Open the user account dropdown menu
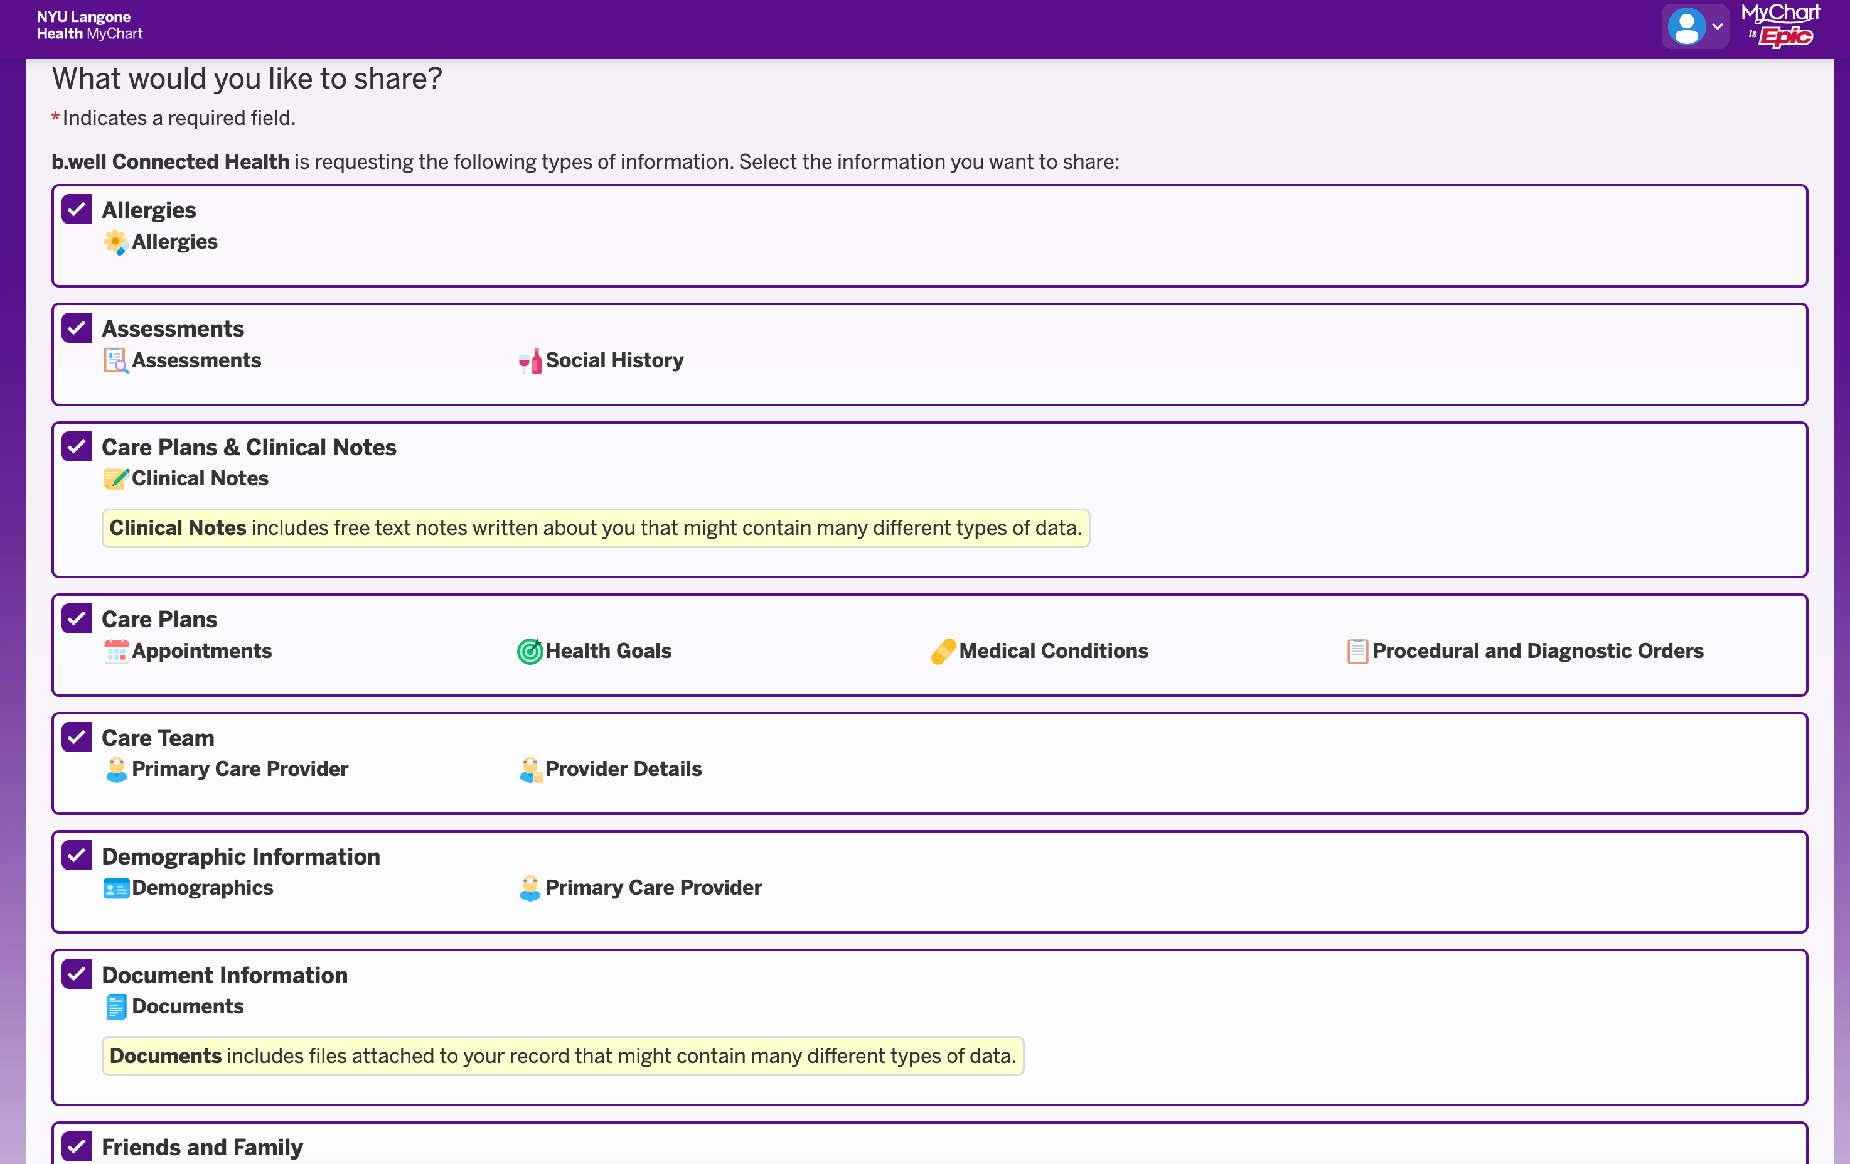 (x=1695, y=27)
